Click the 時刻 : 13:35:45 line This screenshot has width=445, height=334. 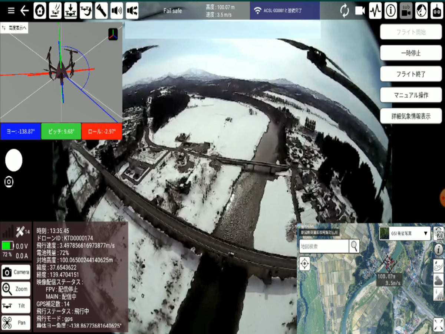[53, 230]
